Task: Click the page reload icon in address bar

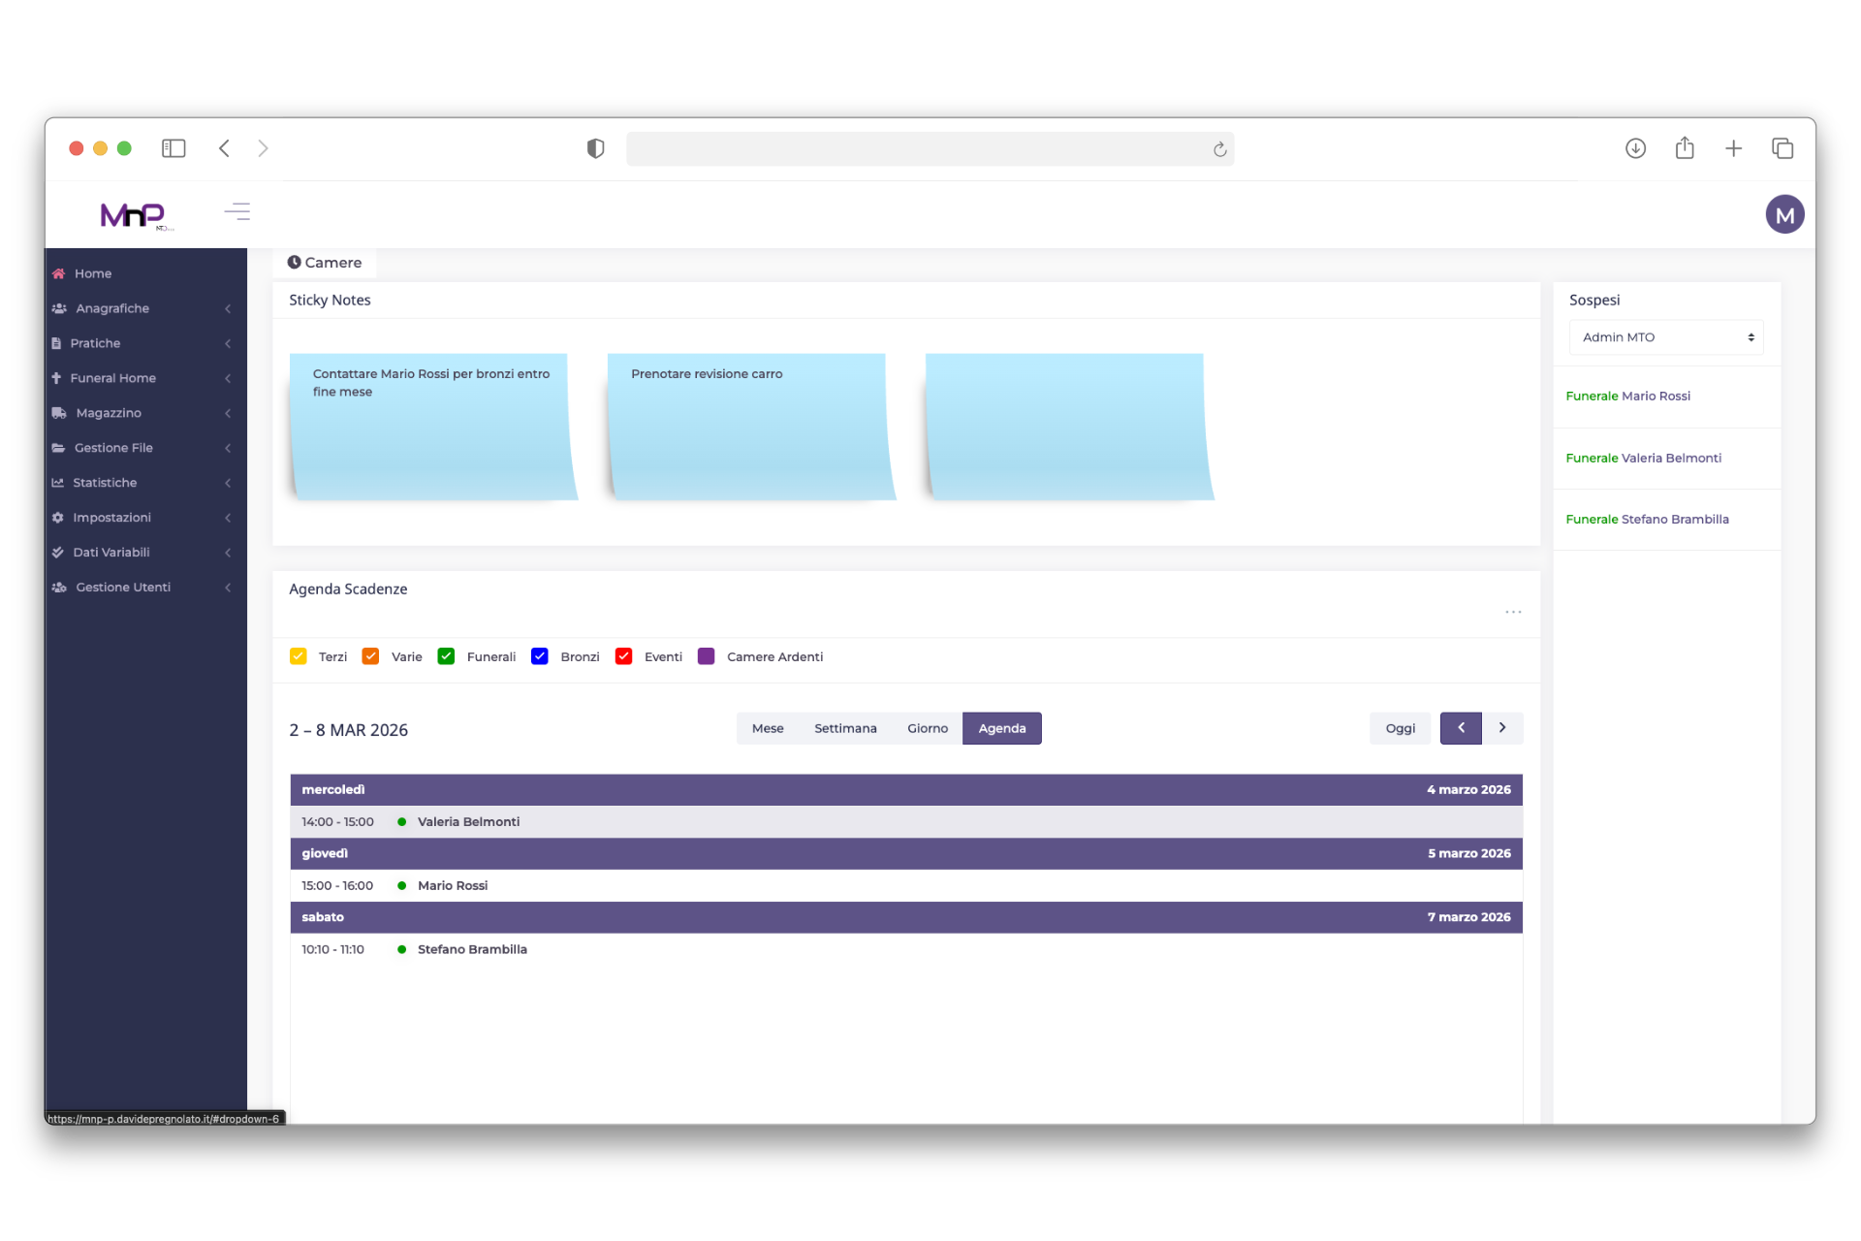Action: 1219,149
